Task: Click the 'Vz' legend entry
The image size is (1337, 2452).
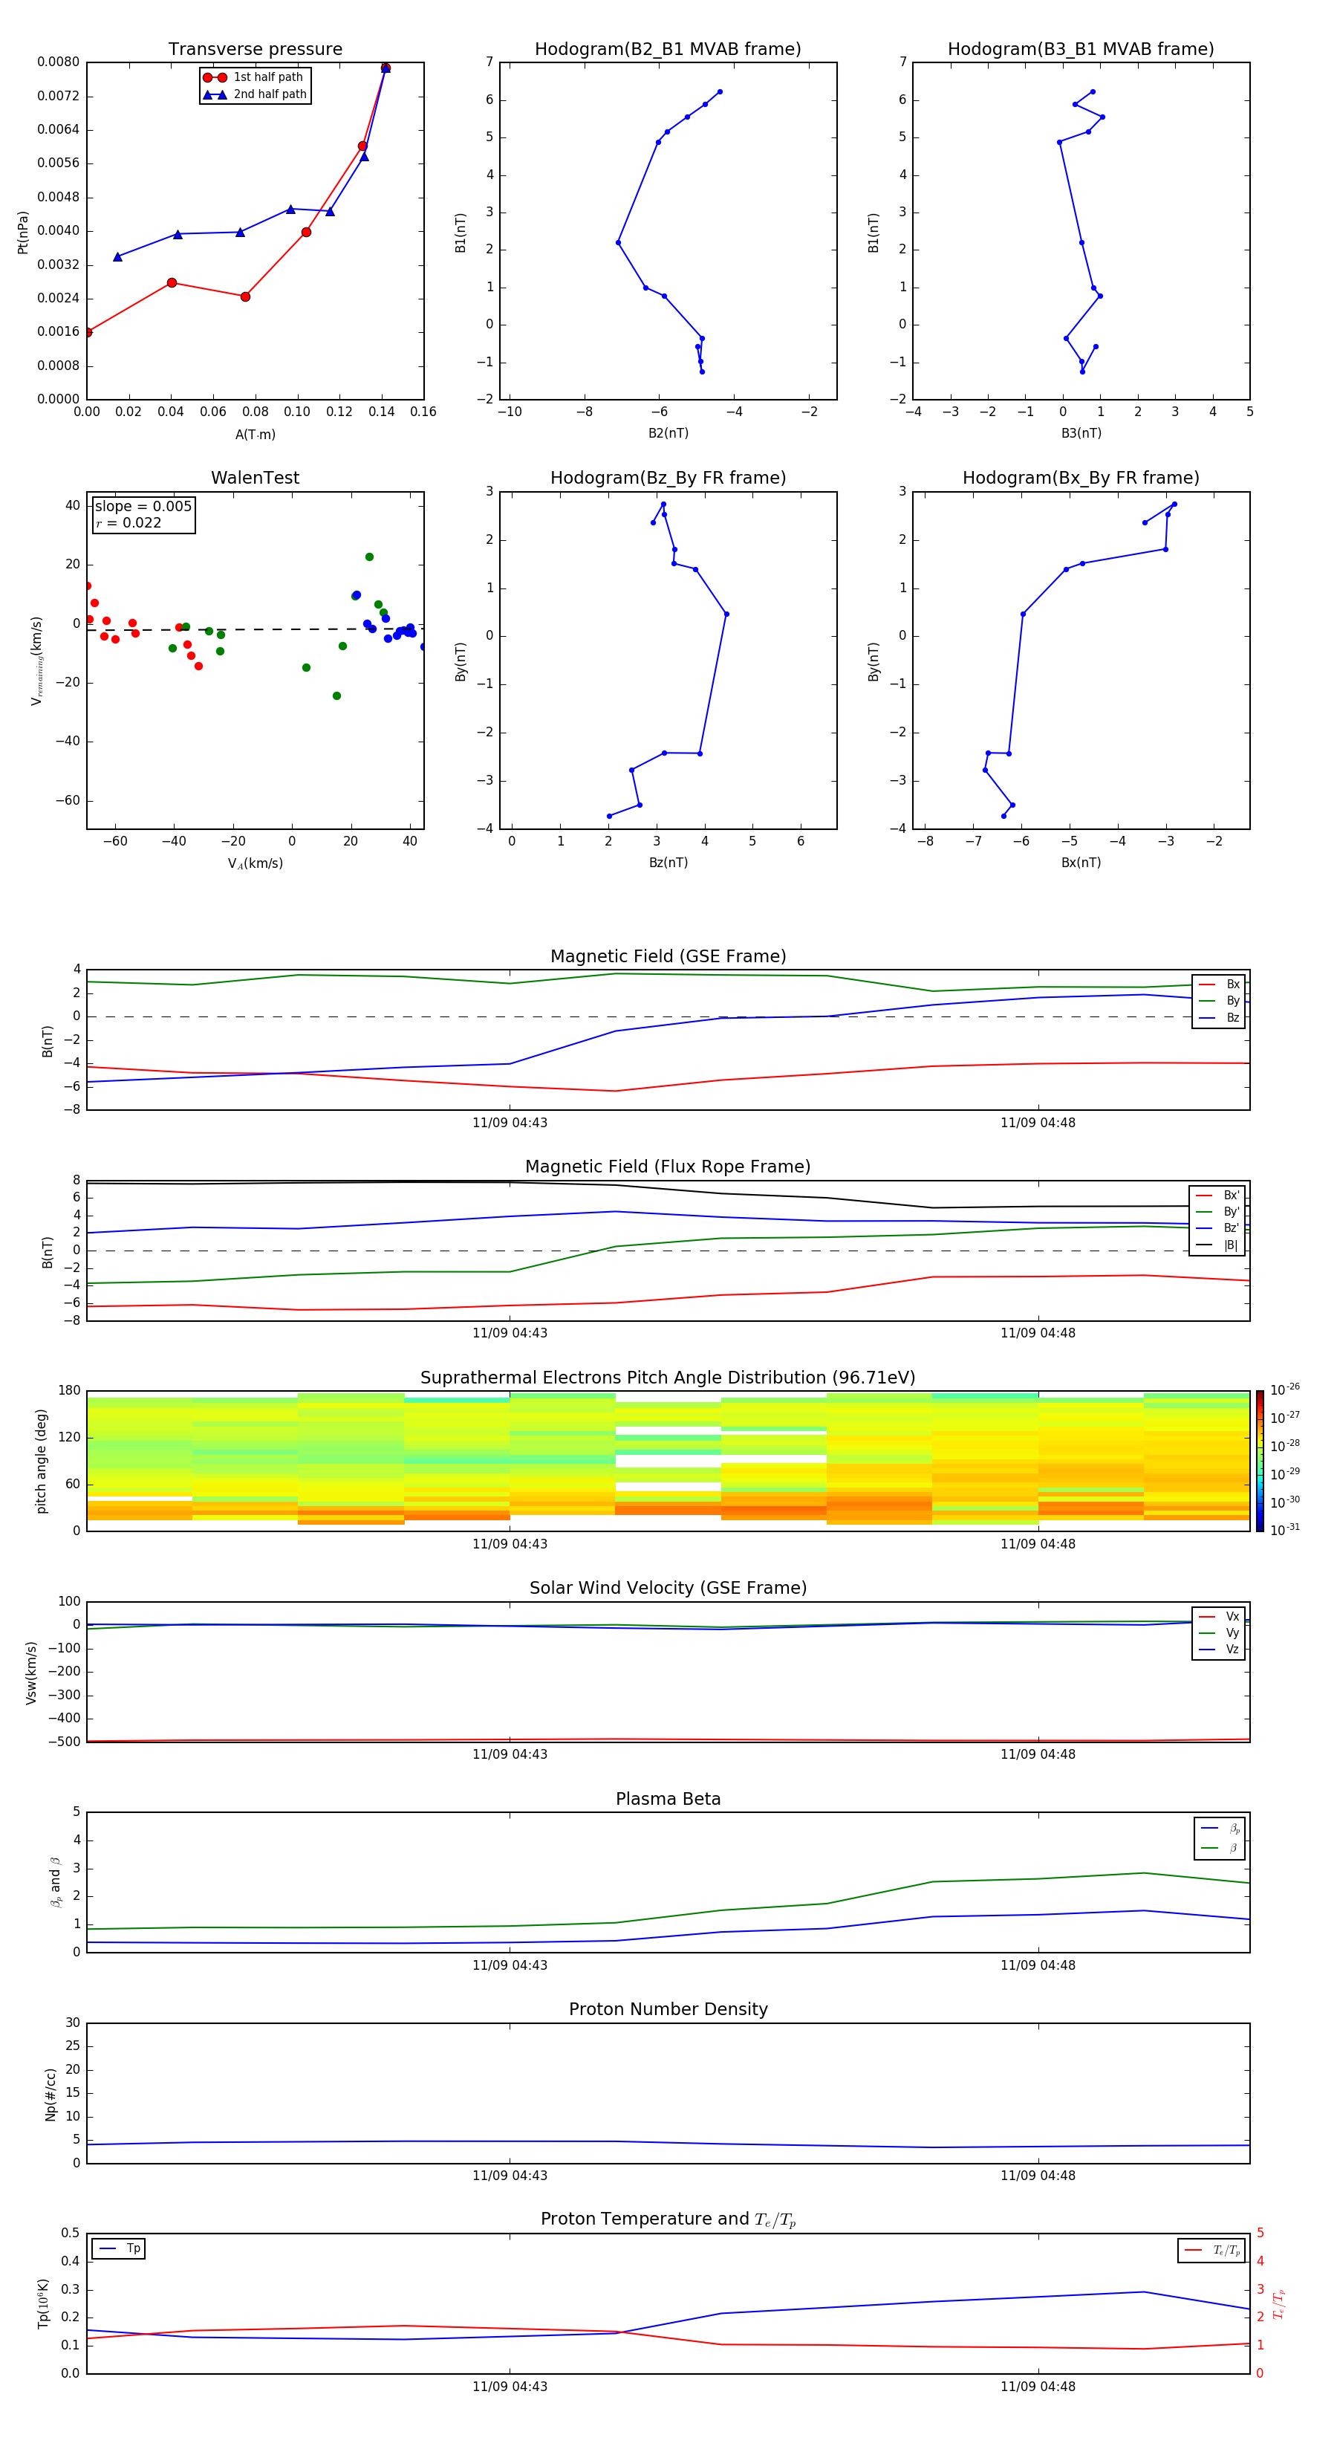Action: (1219, 1649)
